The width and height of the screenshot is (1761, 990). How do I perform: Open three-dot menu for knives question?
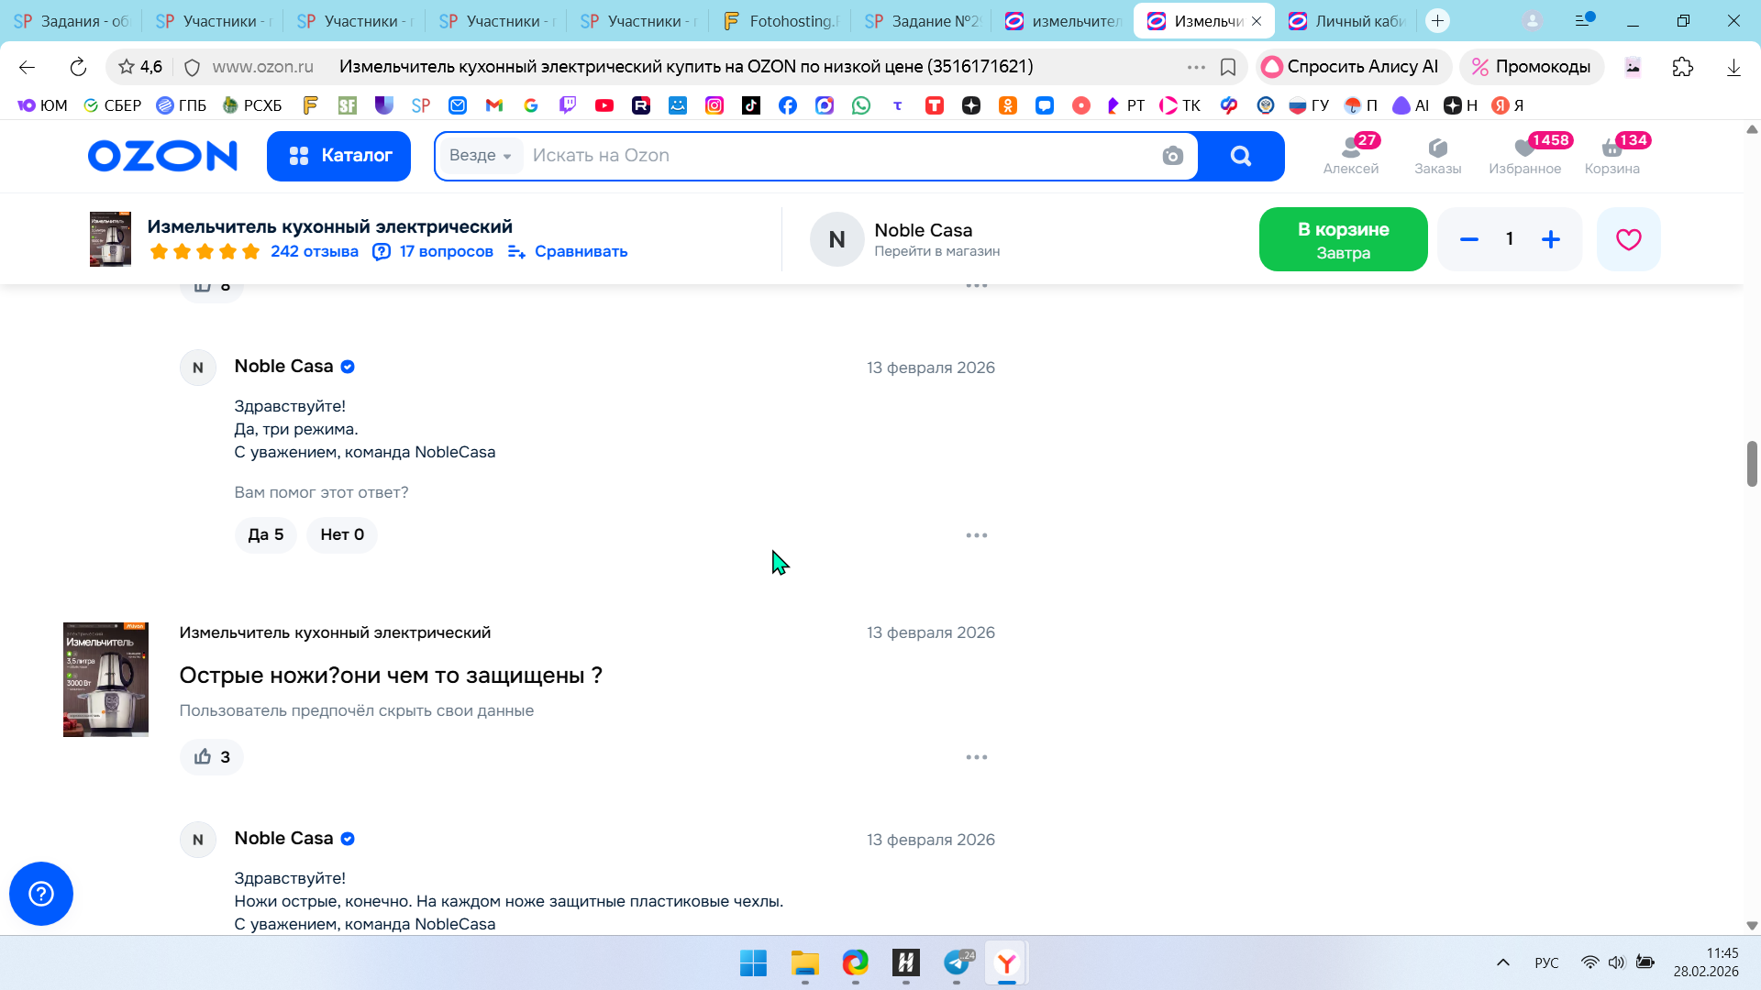pyautogui.click(x=977, y=757)
